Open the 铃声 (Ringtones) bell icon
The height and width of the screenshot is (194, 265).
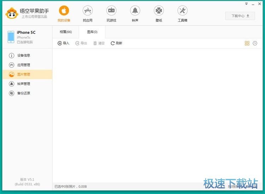135,11
